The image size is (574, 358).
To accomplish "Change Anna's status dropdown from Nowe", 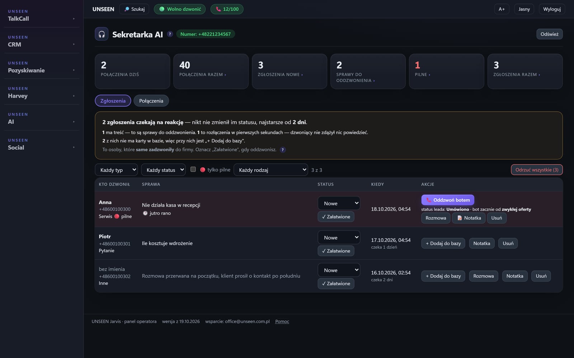I will (339, 203).
